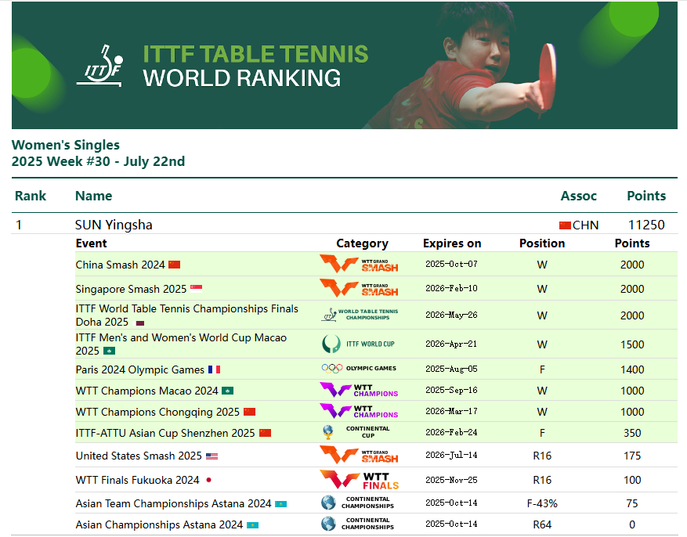Click the China flag beside China Smash 2024
This screenshot has height=537, width=687.
click(175, 265)
